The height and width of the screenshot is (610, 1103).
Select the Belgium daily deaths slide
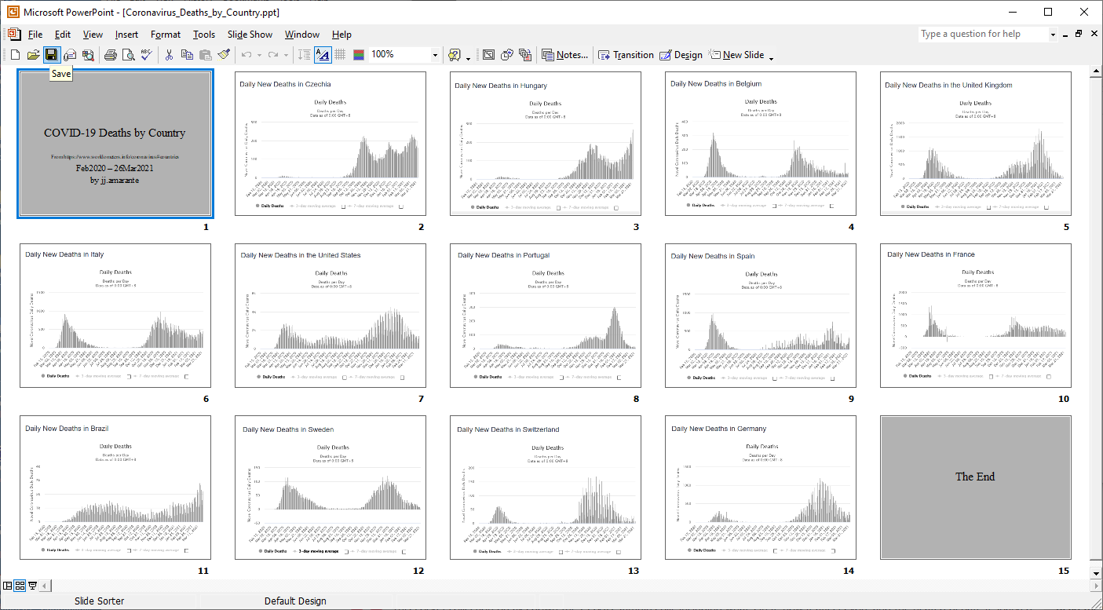(x=761, y=144)
